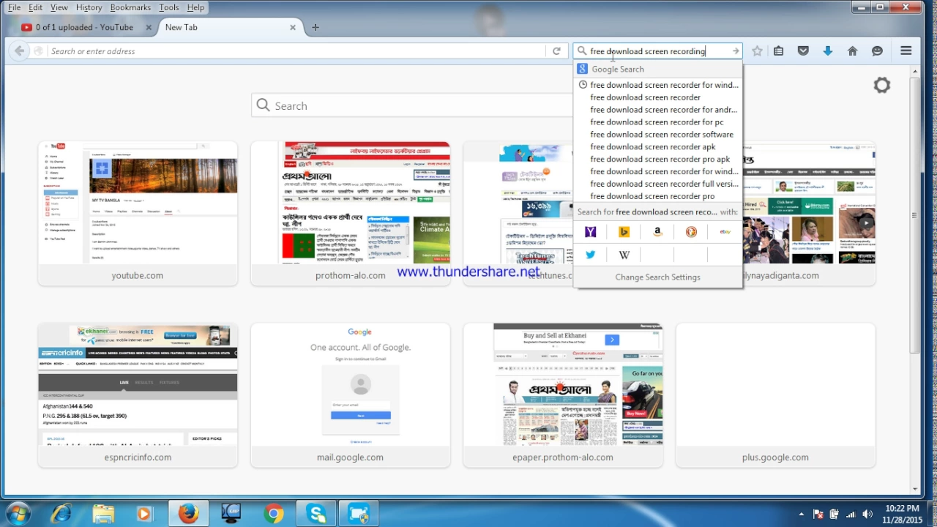The image size is (937, 527).
Task: Show hidden system tray icons
Action: coord(802,514)
